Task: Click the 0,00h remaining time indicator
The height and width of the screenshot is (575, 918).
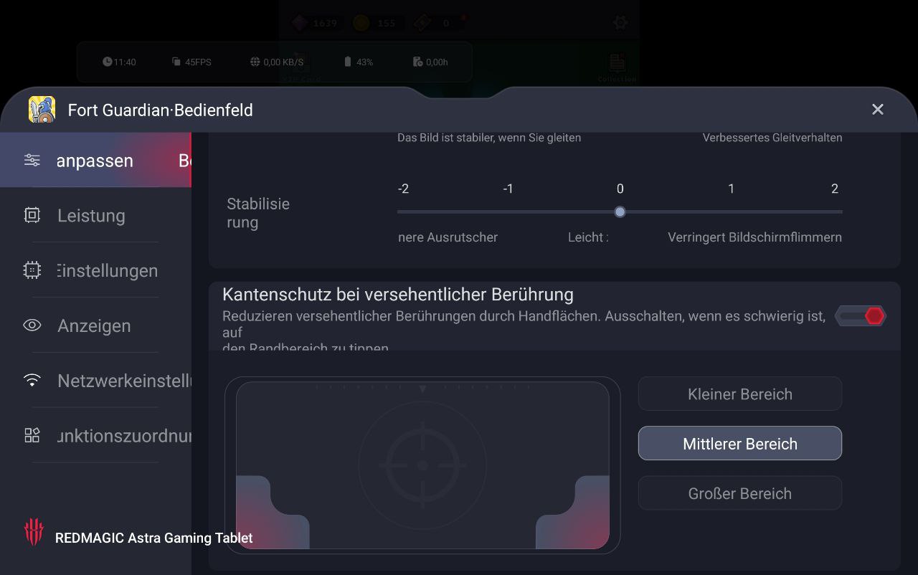Action: coord(430,62)
